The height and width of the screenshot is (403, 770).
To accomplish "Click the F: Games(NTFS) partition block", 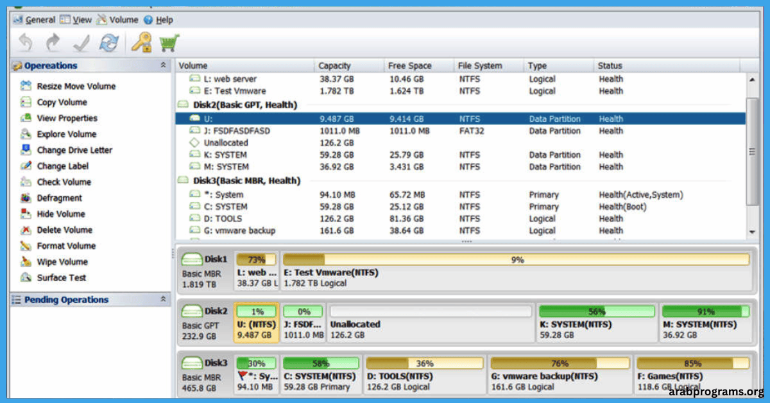I will 693,375.
